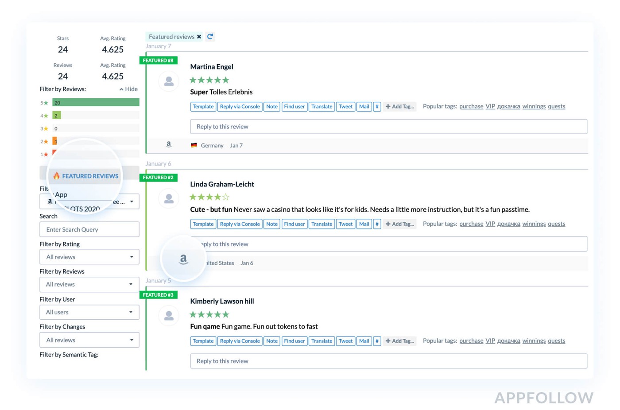Click the German flag icon
The height and width of the screenshot is (410, 620).
[194, 145]
